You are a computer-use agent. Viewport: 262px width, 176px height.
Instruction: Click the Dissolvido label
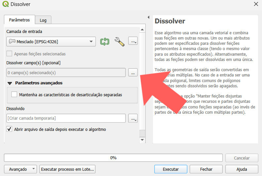pos(16,109)
